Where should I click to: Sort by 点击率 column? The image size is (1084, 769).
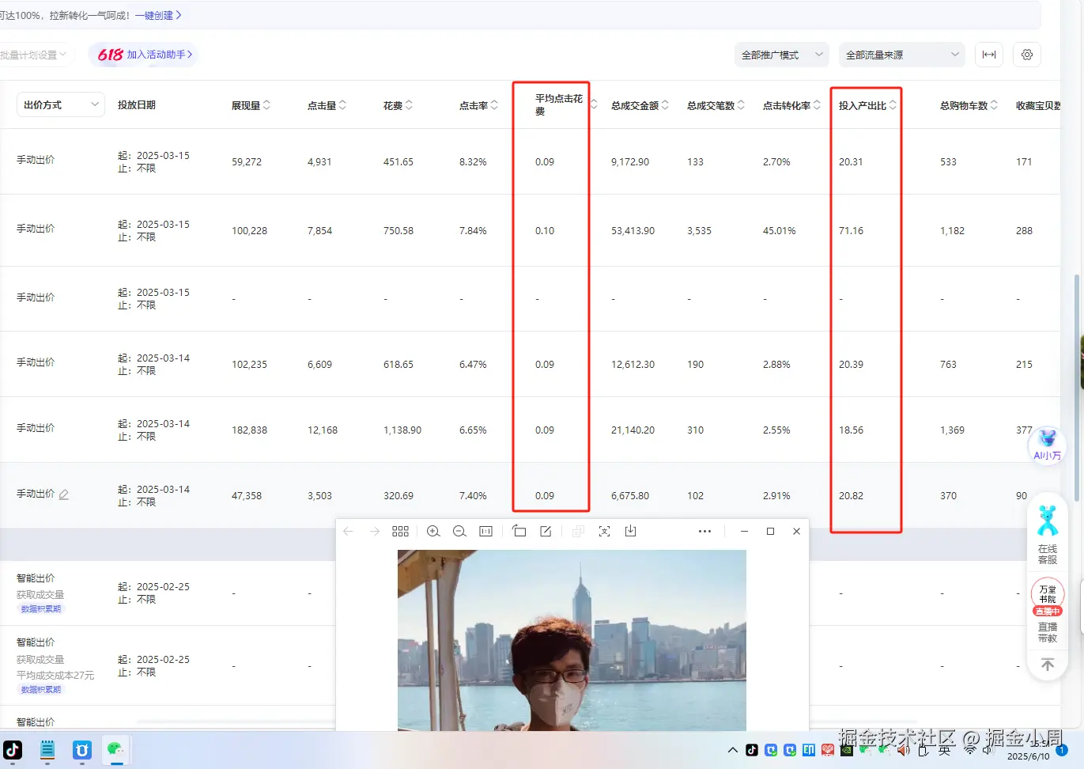pyautogui.click(x=494, y=105)
